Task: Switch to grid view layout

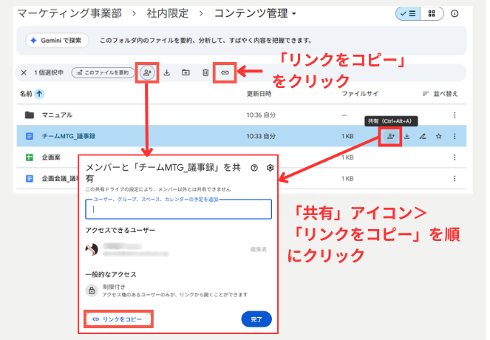Action: coord(432,14)
